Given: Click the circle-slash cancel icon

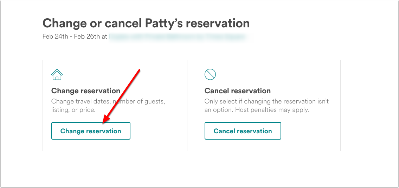Looking at the screenshot, I should point(210,74).
